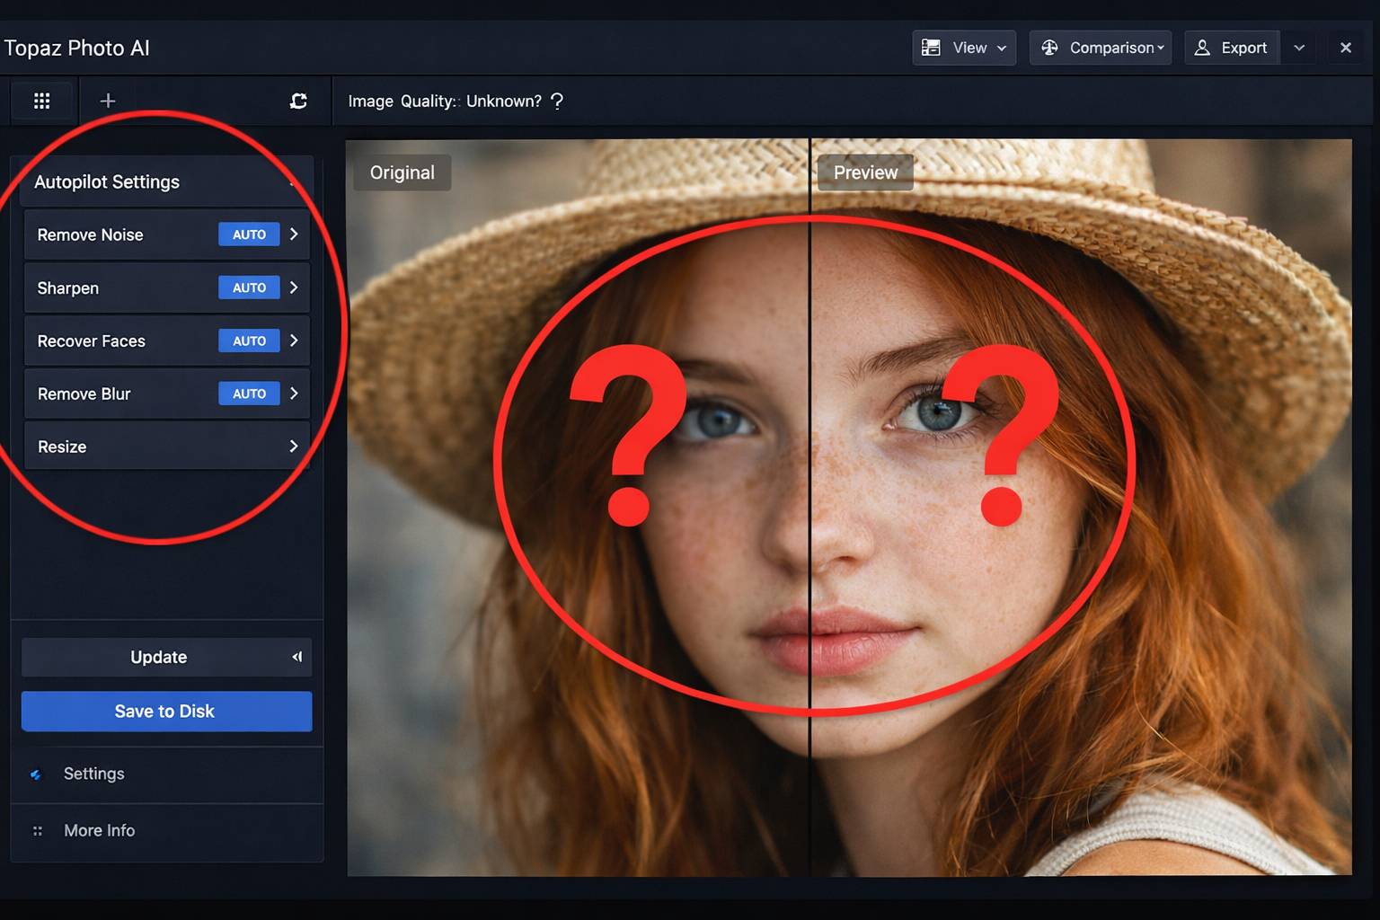1380x920 pixels.
Task: Click the plus icon to add image
Action: coord(108,101)
